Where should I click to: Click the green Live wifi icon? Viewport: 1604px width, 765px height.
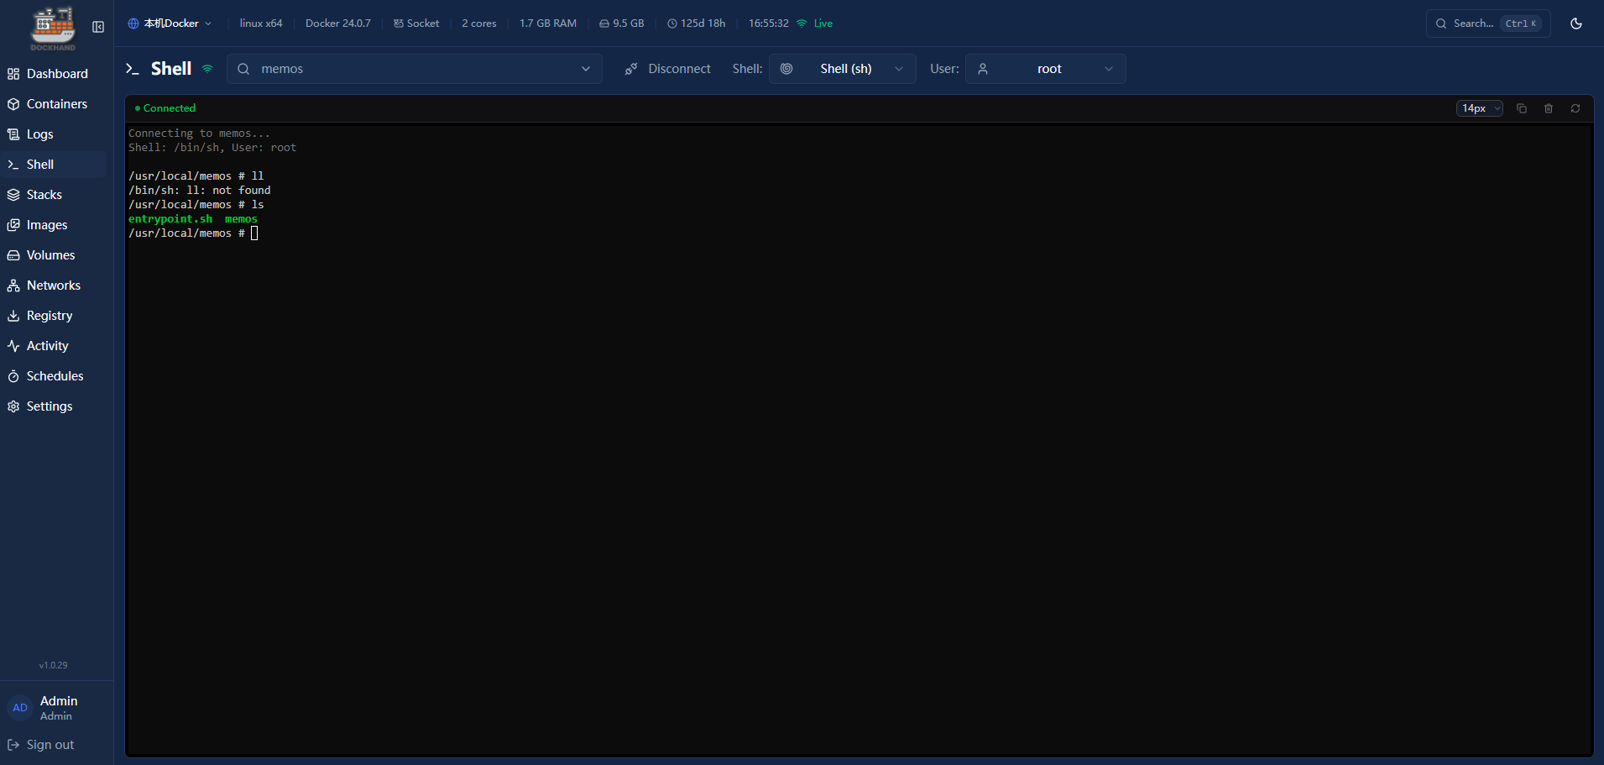coord(802,24)
